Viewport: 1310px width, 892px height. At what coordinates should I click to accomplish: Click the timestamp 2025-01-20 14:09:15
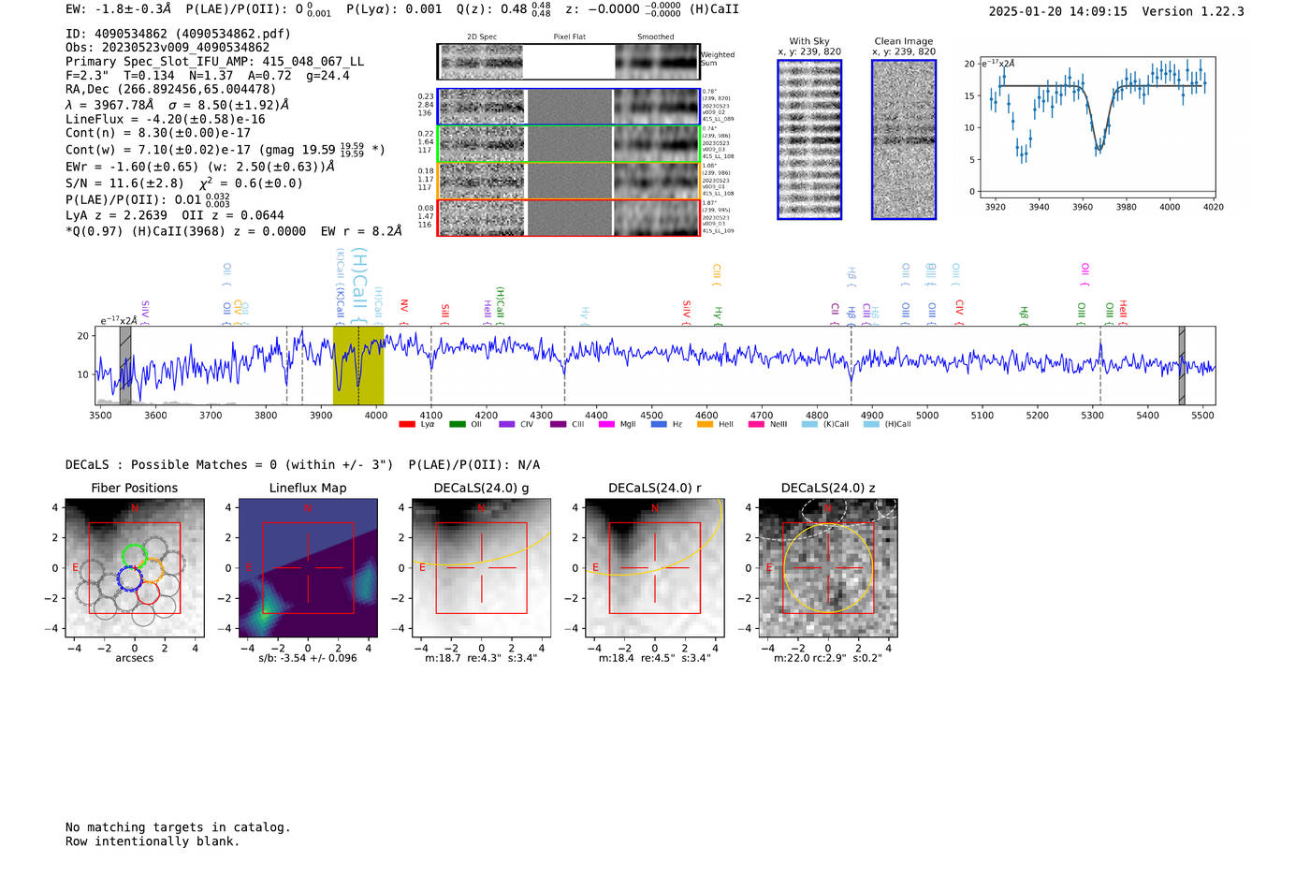1058,11
